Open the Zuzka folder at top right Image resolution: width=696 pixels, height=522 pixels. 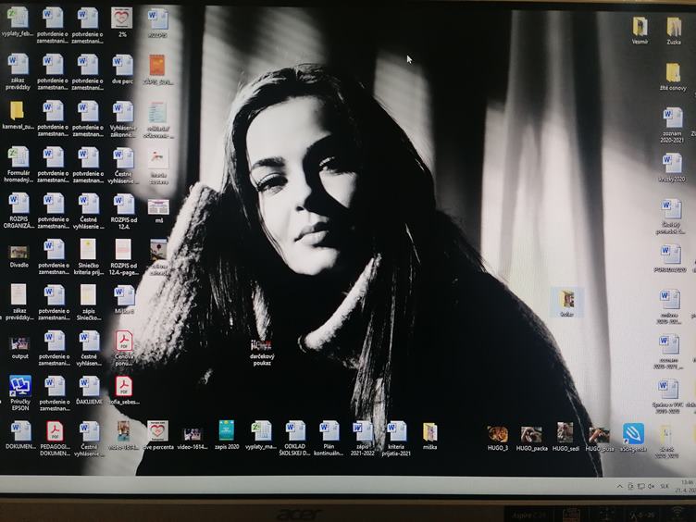674,27
